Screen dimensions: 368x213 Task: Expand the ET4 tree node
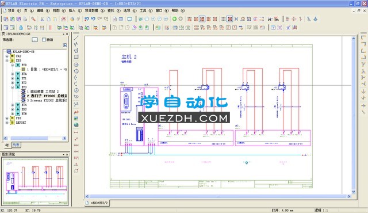point(13,105)
